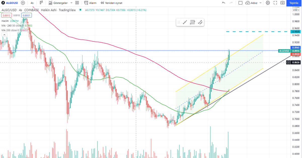Click the blue 0.8931 buy price box
This screenshot has width=302, height=158.
pos(26,15)
